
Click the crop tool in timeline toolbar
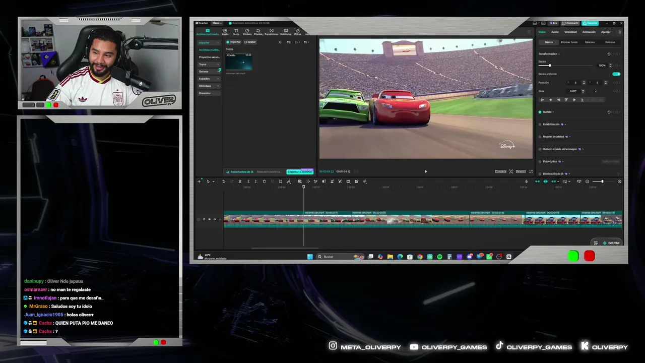[x=280, y=181]
